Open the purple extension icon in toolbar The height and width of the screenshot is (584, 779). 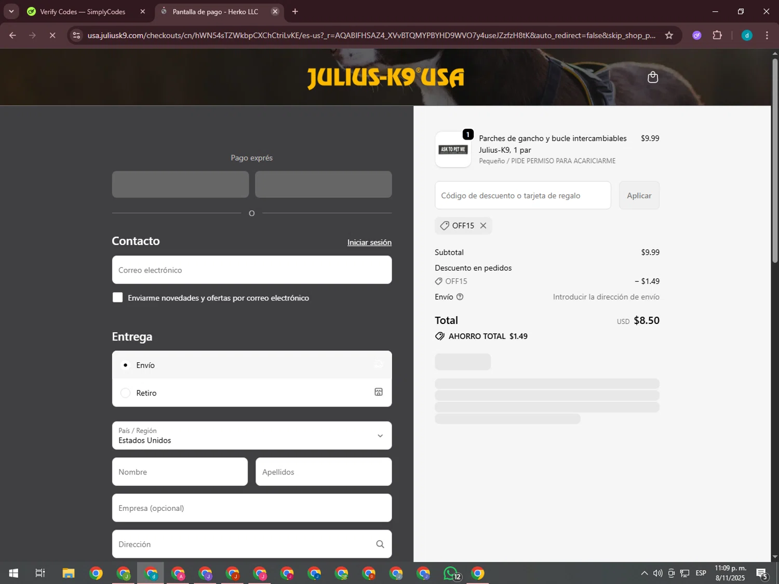coord(697,35)
